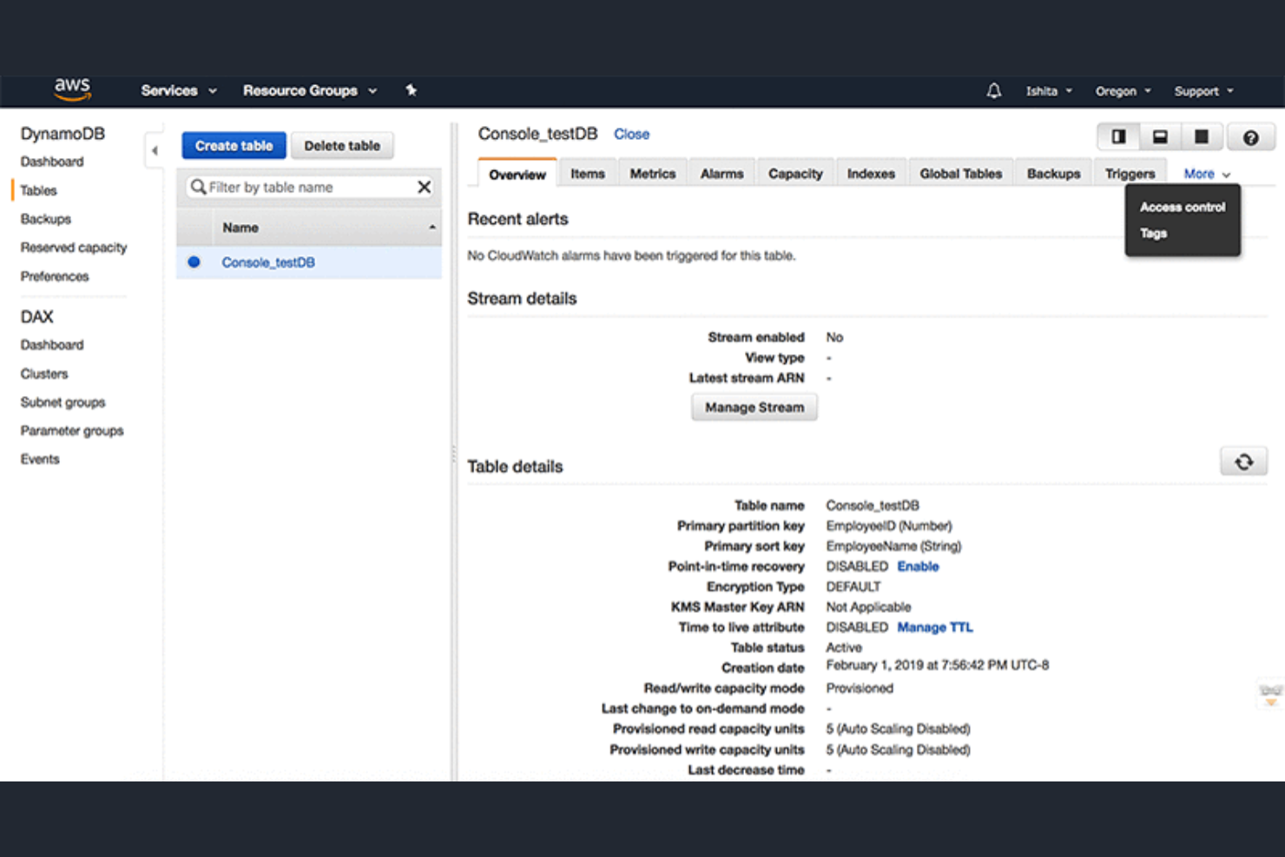
Task: Open the Oregon region dropdown
Action: [x=1123, y=91]
